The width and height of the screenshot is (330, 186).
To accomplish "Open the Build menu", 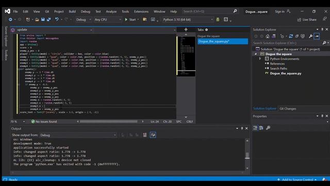I will point(72,11).
